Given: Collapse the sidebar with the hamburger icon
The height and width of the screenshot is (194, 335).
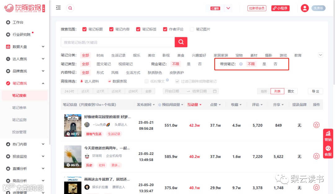Looking at the screenshot, I should click(58, 8).
